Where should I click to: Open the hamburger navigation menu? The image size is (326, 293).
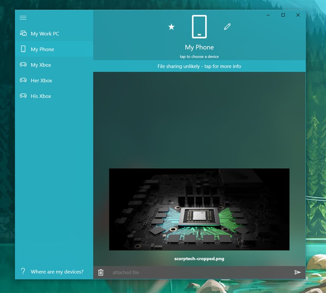click(23, 17)
